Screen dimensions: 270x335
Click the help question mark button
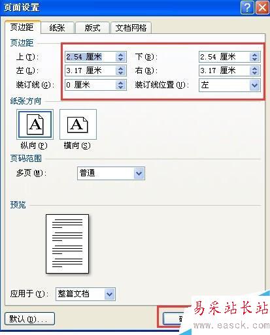(247, 8)
